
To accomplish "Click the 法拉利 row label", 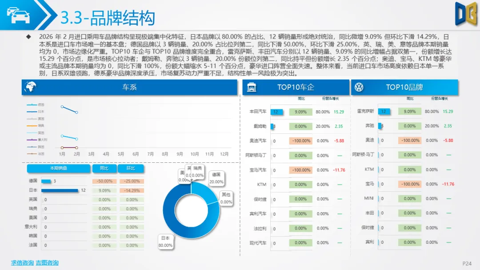I will point(260,228).
